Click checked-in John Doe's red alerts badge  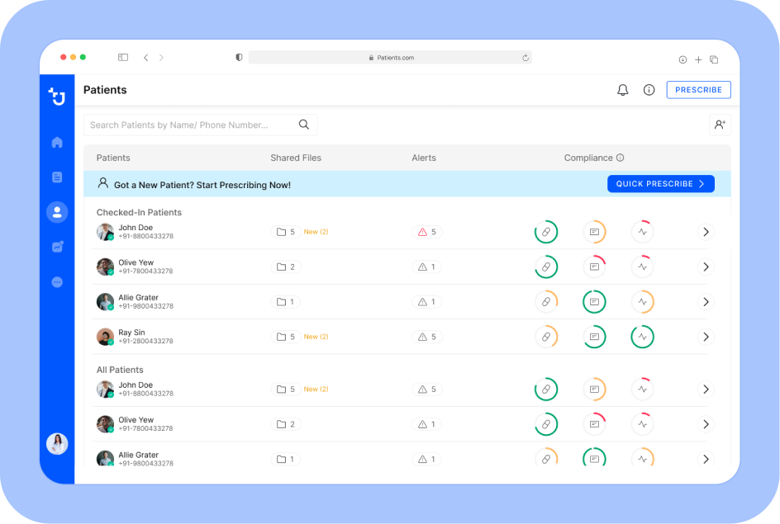[427, 232]
